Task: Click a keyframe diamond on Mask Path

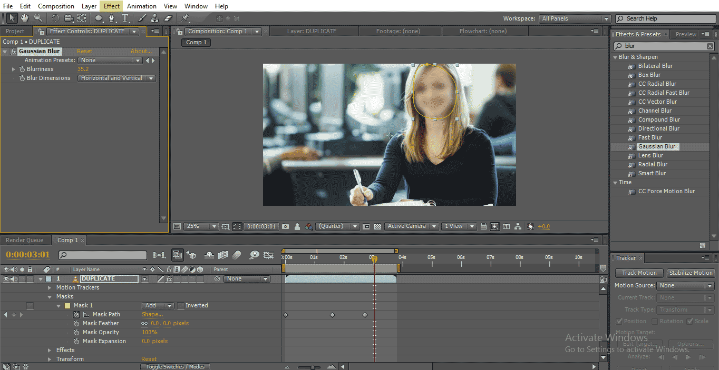Action: (285, 314)
